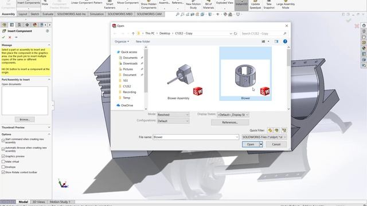
Task: Switch to the PropertyManager tab icon
Action: (11, 25)
